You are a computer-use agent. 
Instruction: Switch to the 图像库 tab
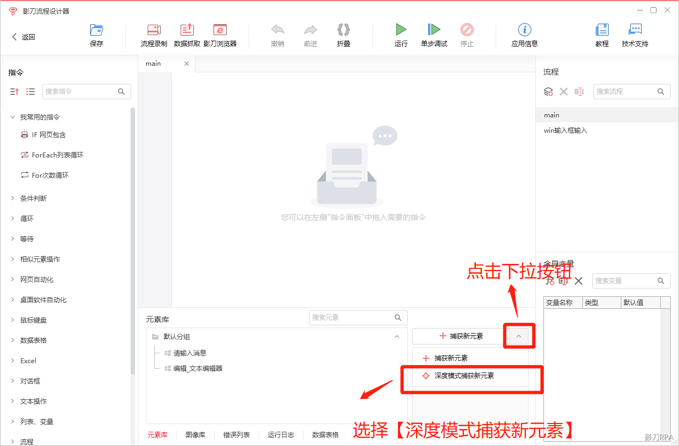[x=195, y=434]
